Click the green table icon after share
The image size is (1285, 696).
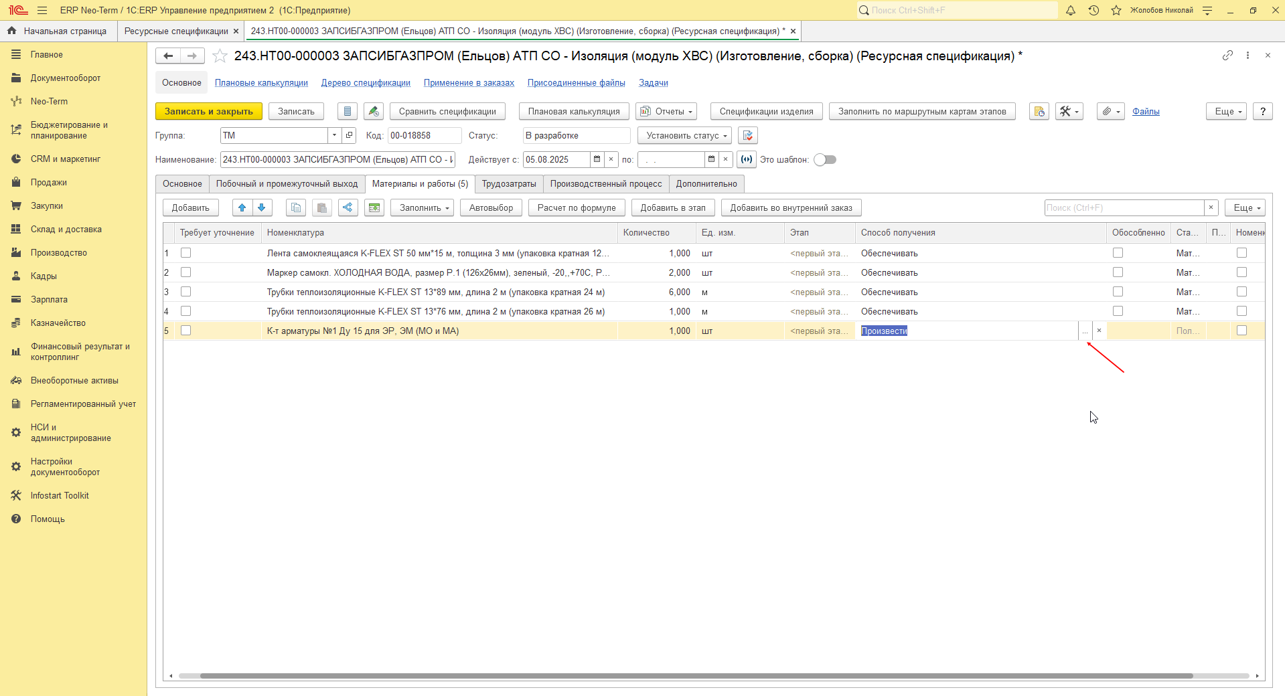pos(374,207)
